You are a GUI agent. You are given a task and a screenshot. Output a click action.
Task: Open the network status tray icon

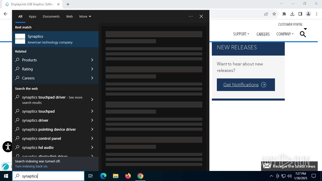(x=284, y=176)
